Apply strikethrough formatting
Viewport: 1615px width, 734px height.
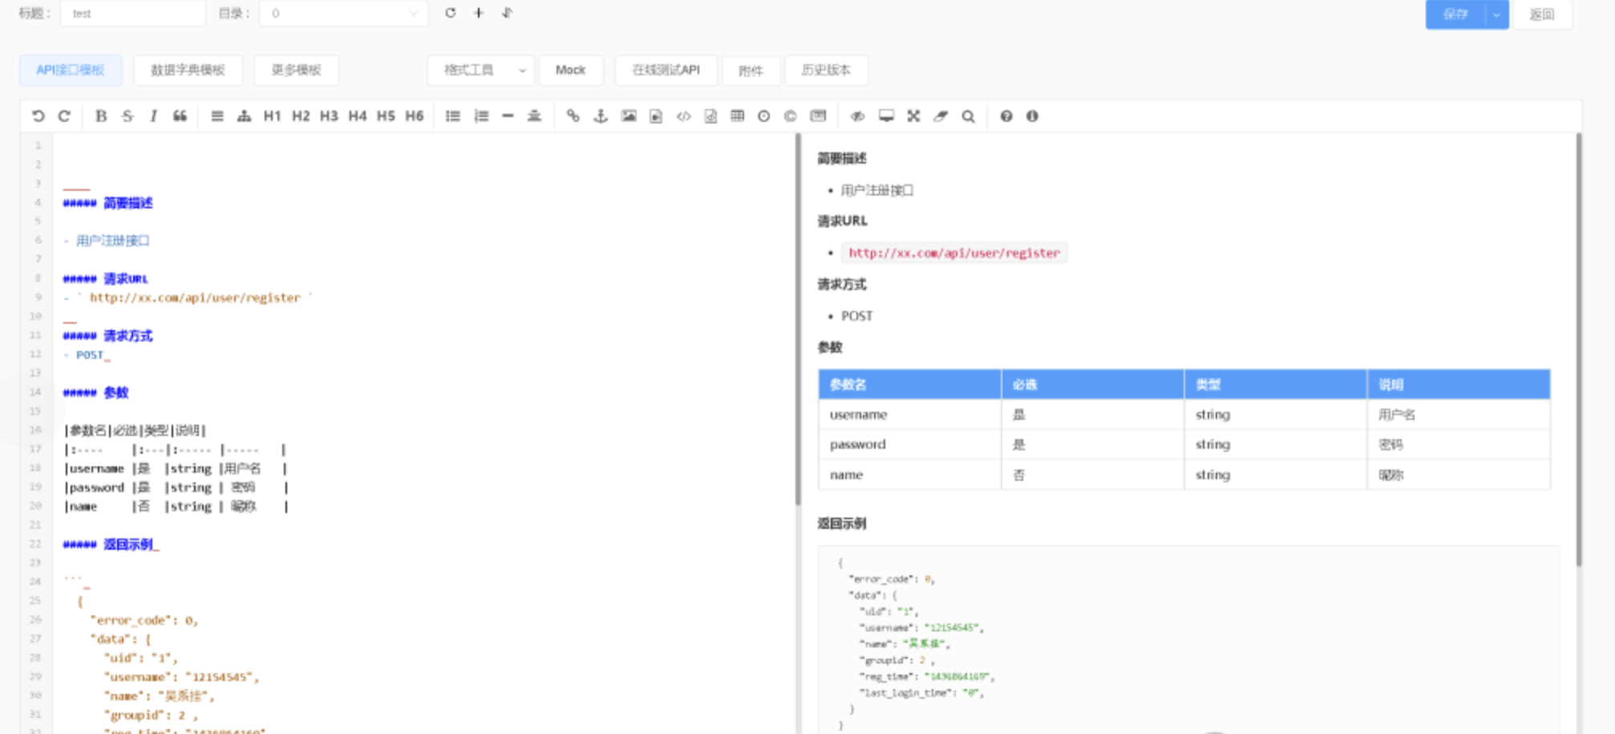127,116
